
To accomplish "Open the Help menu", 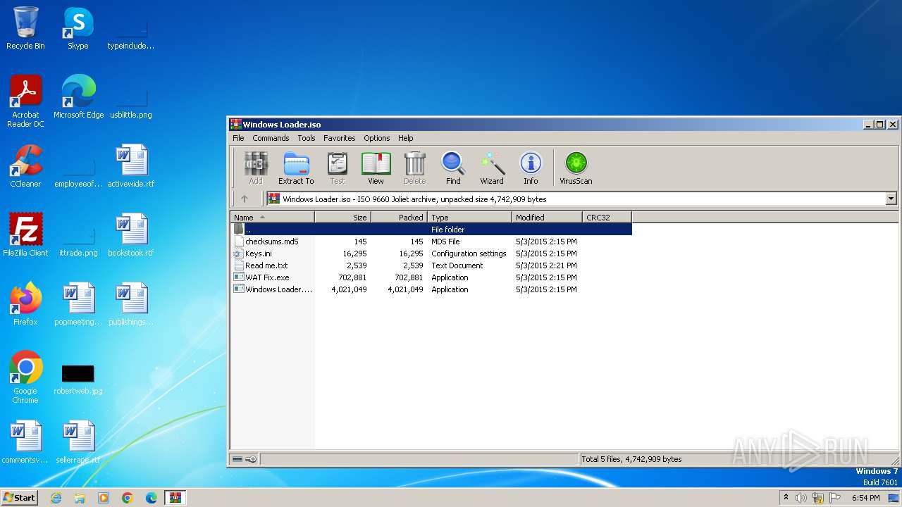I will click(x=405, y=138).
